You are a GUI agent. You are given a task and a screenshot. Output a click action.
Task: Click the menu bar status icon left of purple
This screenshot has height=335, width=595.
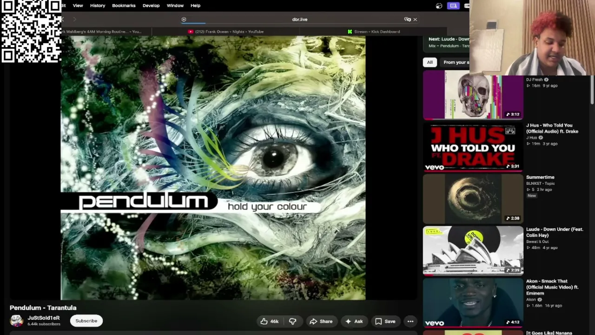click(439, 6)
